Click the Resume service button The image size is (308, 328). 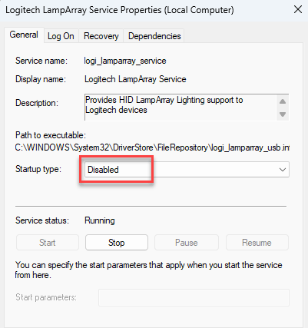pyautogui.click(x=257, y=243)
